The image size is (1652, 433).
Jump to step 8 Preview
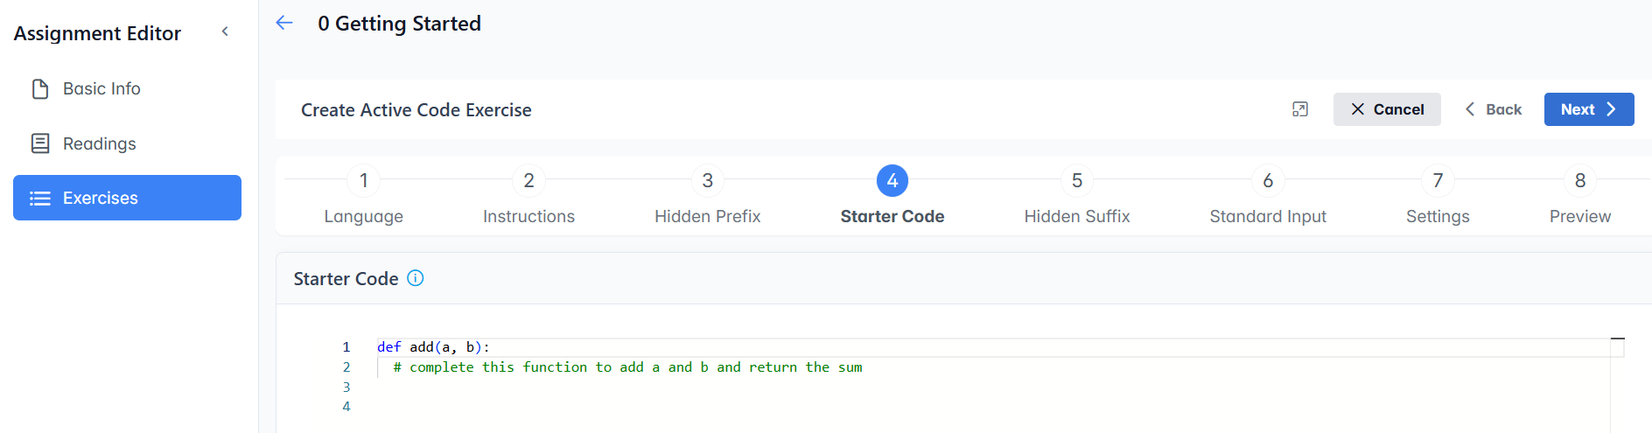[x=1579, y=181]
